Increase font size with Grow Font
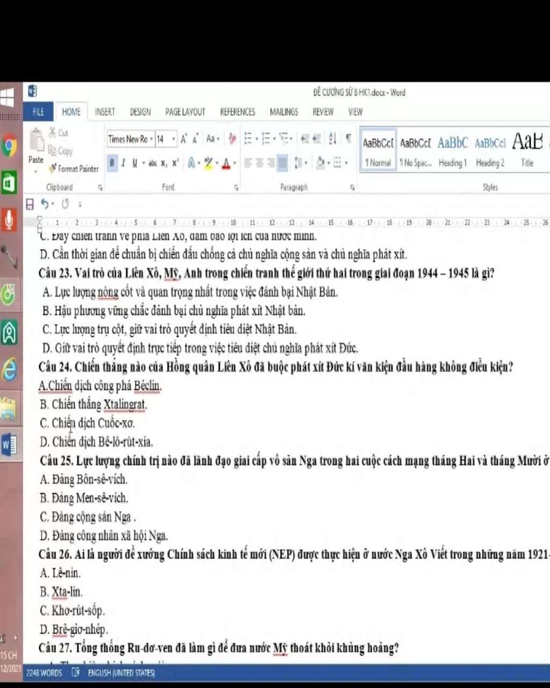This screenshot has width=550, height=688. (184, 139)
